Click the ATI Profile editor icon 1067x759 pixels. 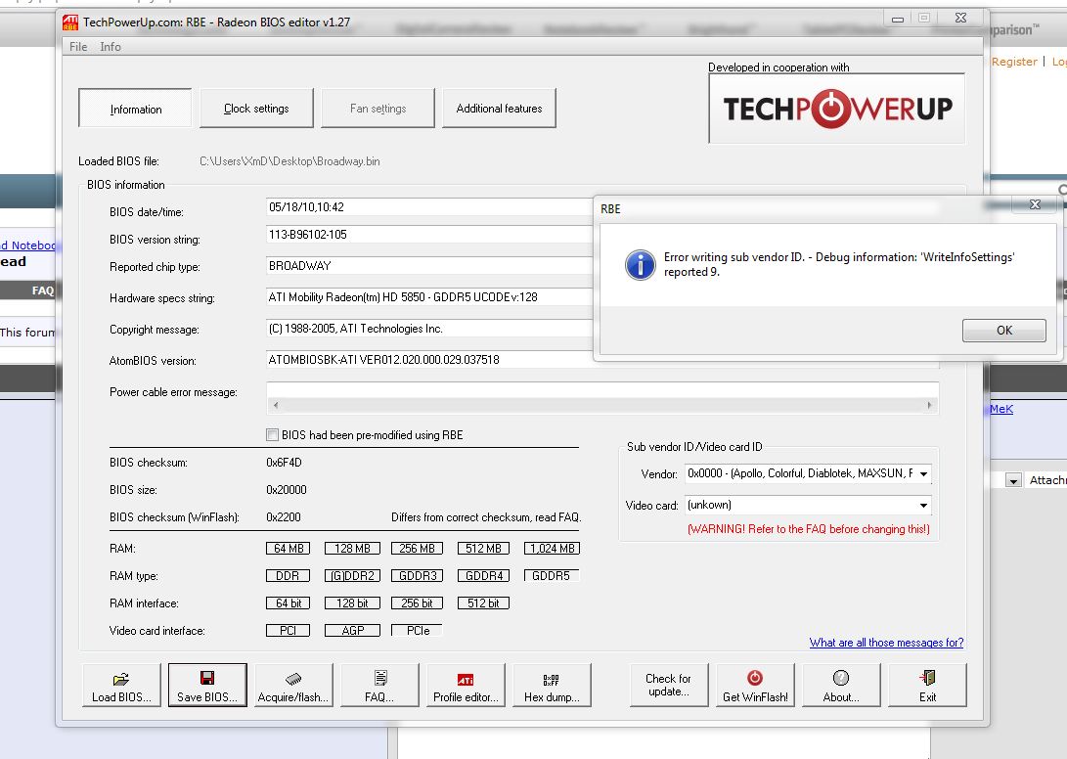[466, 680]
